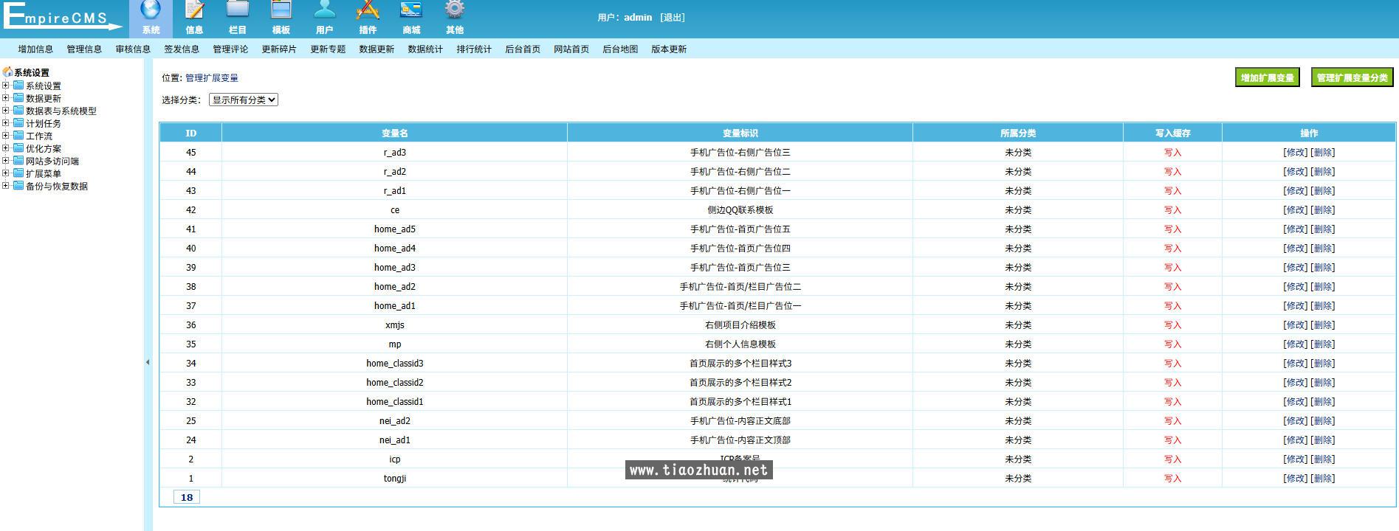This screenshot has height=531, width=1399.
Task: Select 数据统计 from the menu bar
Action: tap(425, 49)
